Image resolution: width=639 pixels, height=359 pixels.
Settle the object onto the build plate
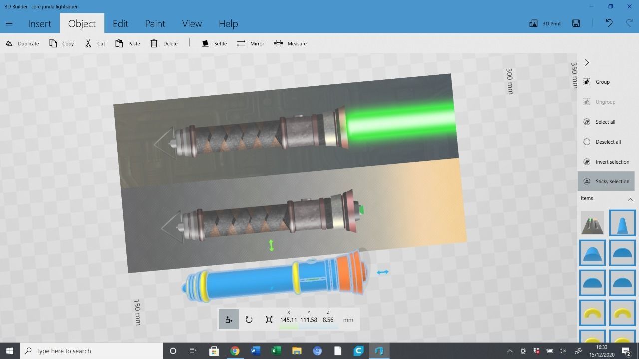pyautogui.click(x=214, y=43)
